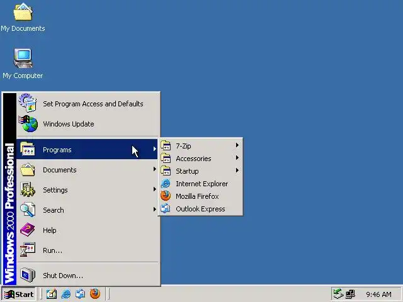Click the Outlook Express icon in Programs submenu

[x=166, y=208]
